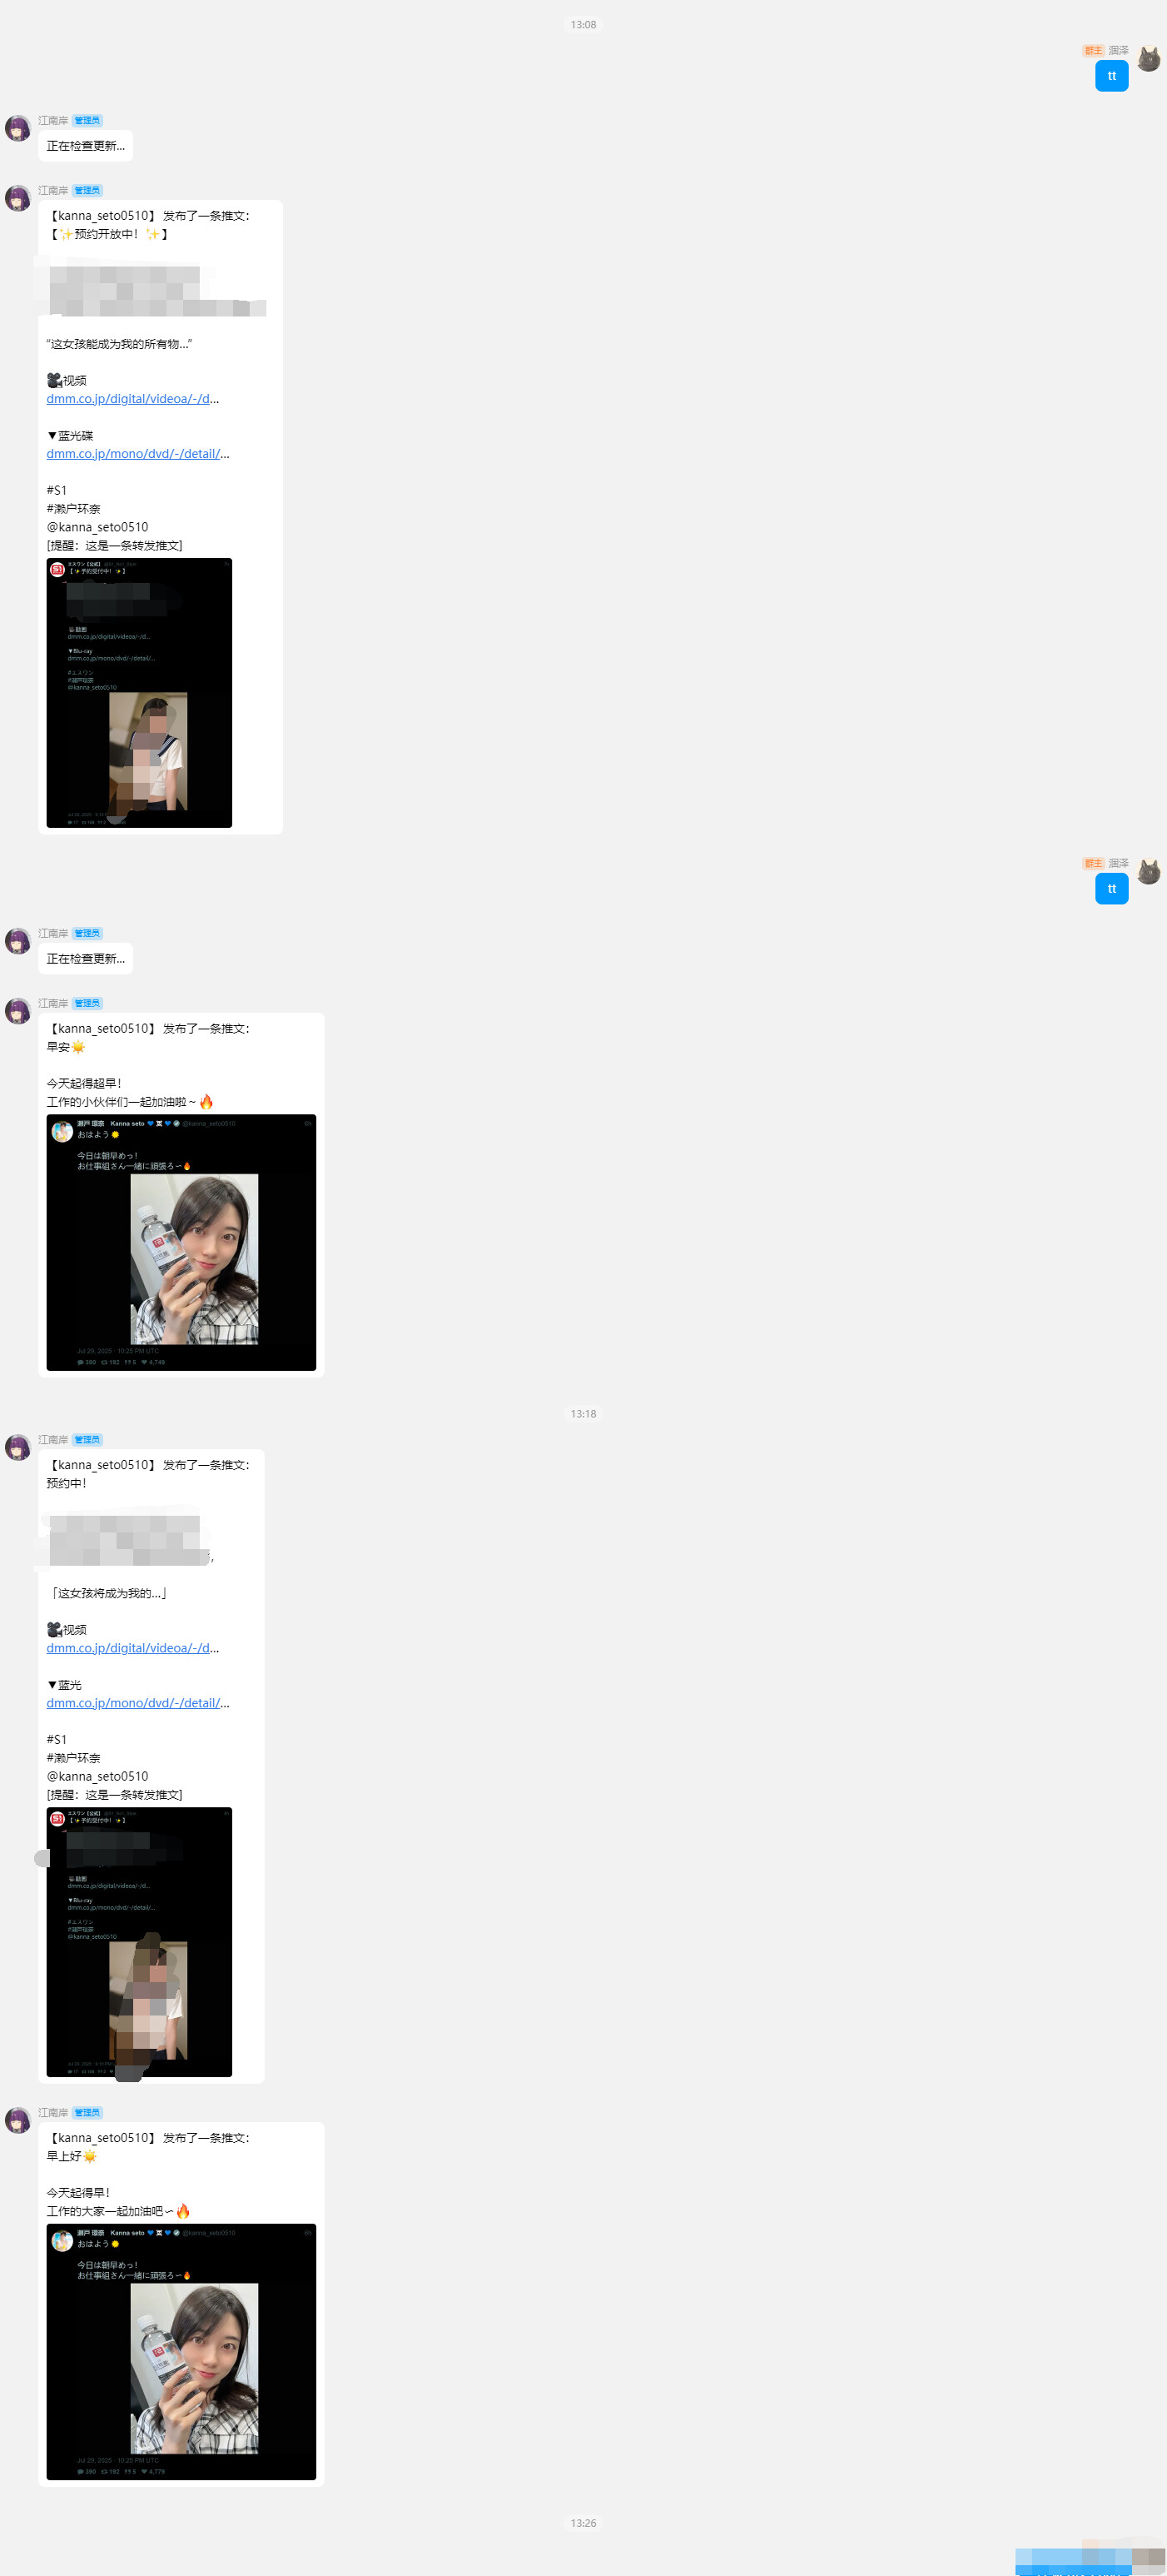This screenshot has width=1167, height=2576.
Task: Open the selfie tweet image in the 早安 message
Action: tap(181, 1242)
